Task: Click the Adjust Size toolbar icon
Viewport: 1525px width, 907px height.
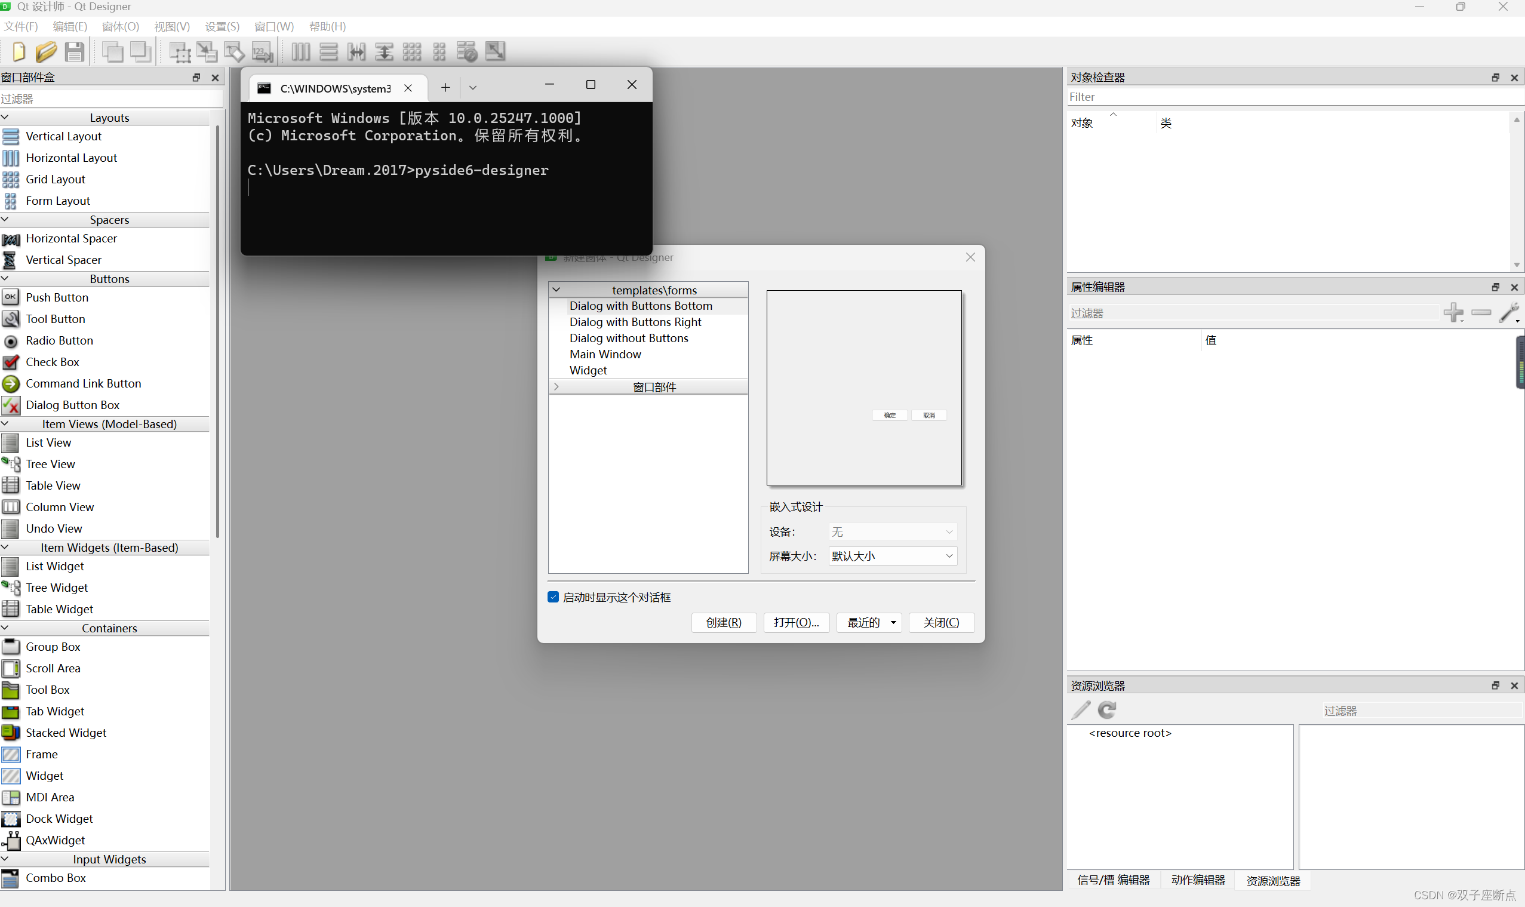Action: [x=495, y=52]
